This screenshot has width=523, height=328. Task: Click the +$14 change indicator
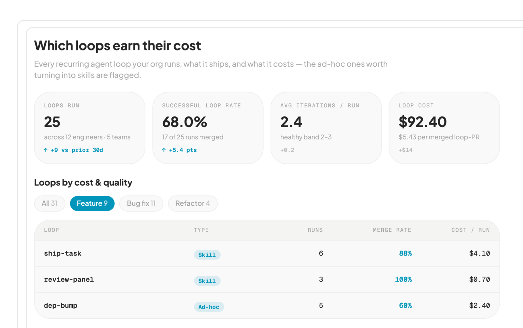(405, 150)
